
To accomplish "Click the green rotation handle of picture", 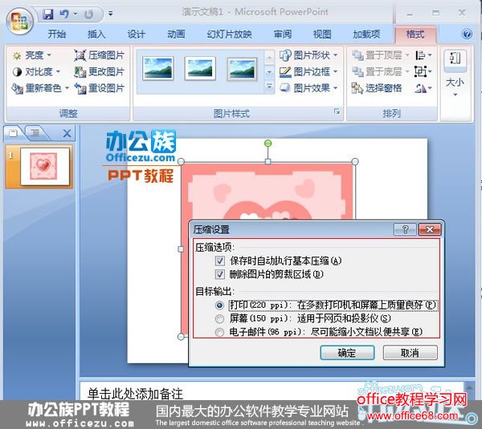I will (268, 144).
